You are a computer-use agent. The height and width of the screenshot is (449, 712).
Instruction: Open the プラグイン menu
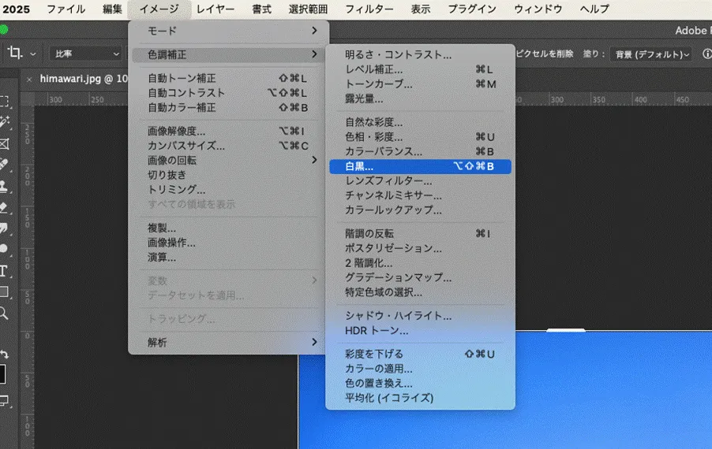coord(472,9)
